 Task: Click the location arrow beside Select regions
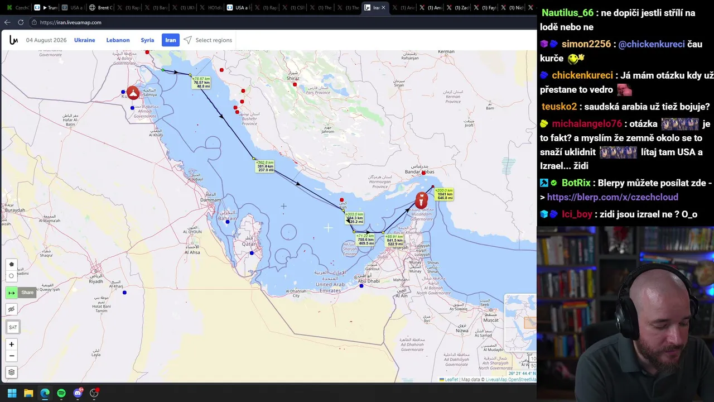coord(187,40)
